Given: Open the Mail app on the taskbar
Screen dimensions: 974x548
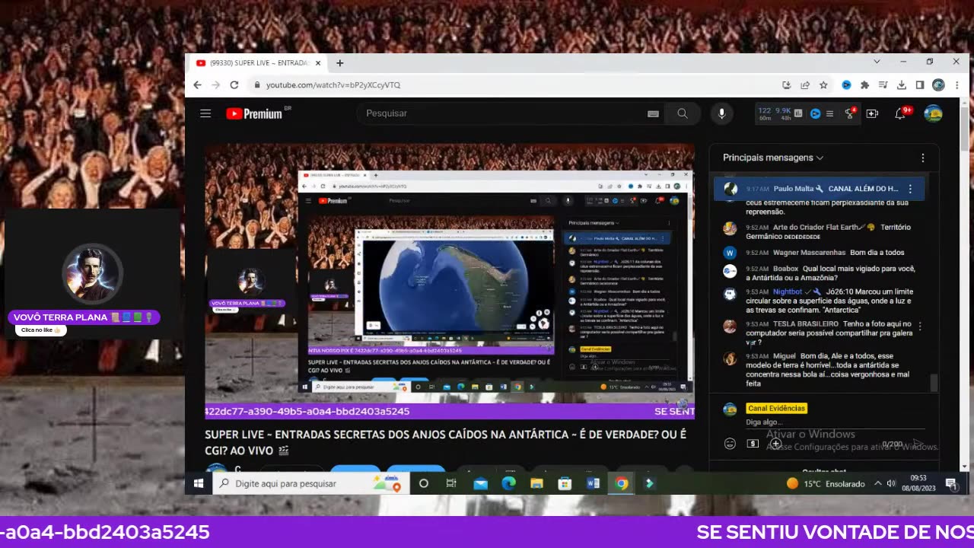Looking at the screenshot, I should click(480, 483).
